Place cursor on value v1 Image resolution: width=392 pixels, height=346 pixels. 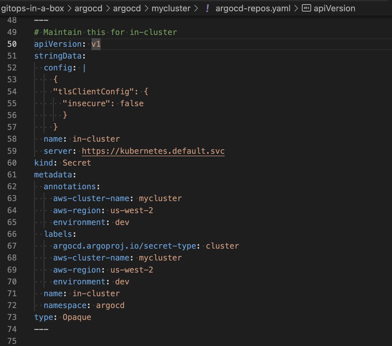(96, 44)
